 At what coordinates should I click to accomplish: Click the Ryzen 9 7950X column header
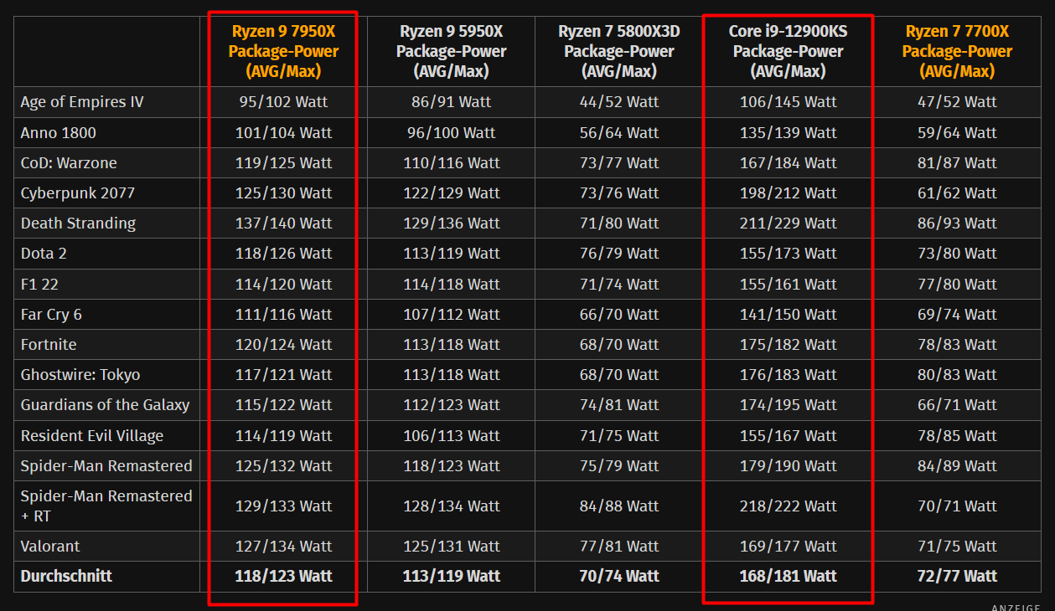pos(283,51)
